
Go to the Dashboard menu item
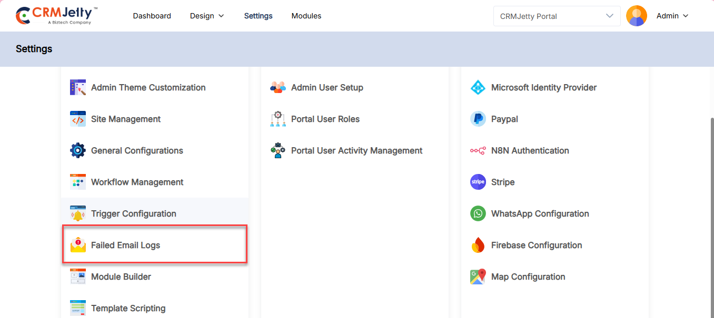(x=152, y=16)
